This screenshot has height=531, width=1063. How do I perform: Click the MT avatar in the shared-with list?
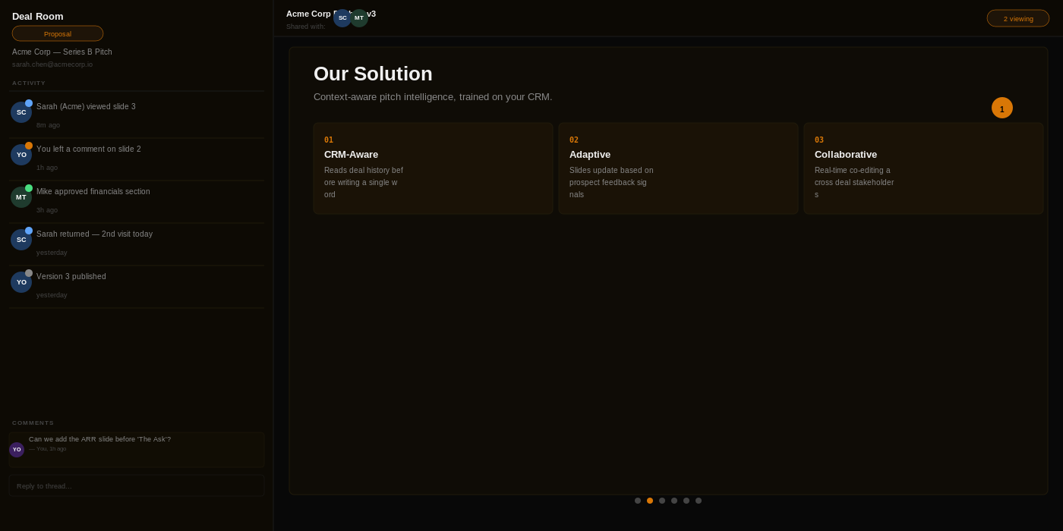pyautogui.click(x=359, y=18)
